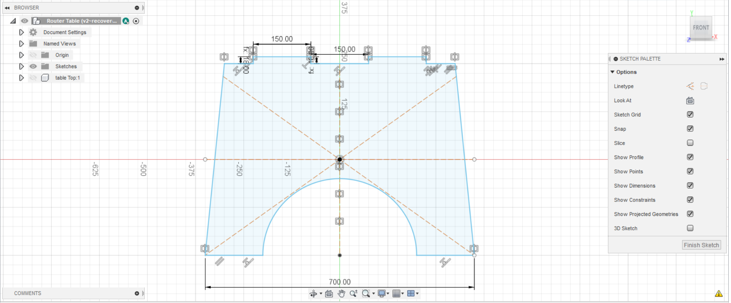Click the right 150.00 dimension value
731x303 pixels.
(x=345, y=49)
